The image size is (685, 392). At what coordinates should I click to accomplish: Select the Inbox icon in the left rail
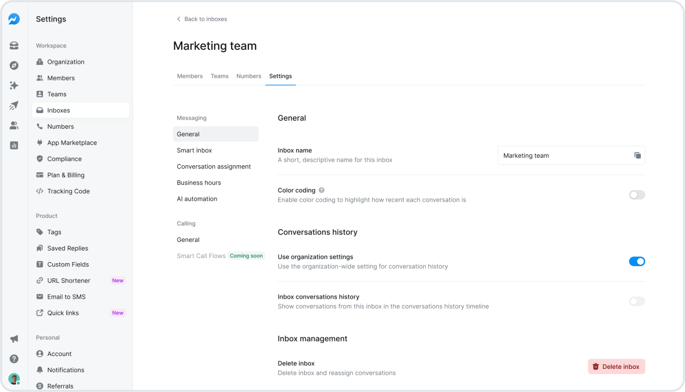[14, 45]
